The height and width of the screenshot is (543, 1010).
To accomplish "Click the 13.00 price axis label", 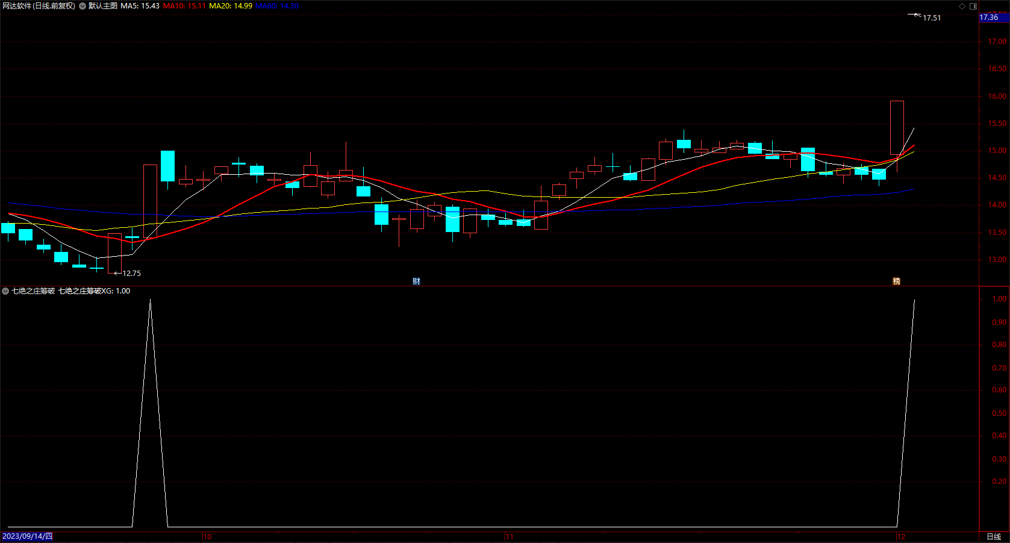I will 997,260.
